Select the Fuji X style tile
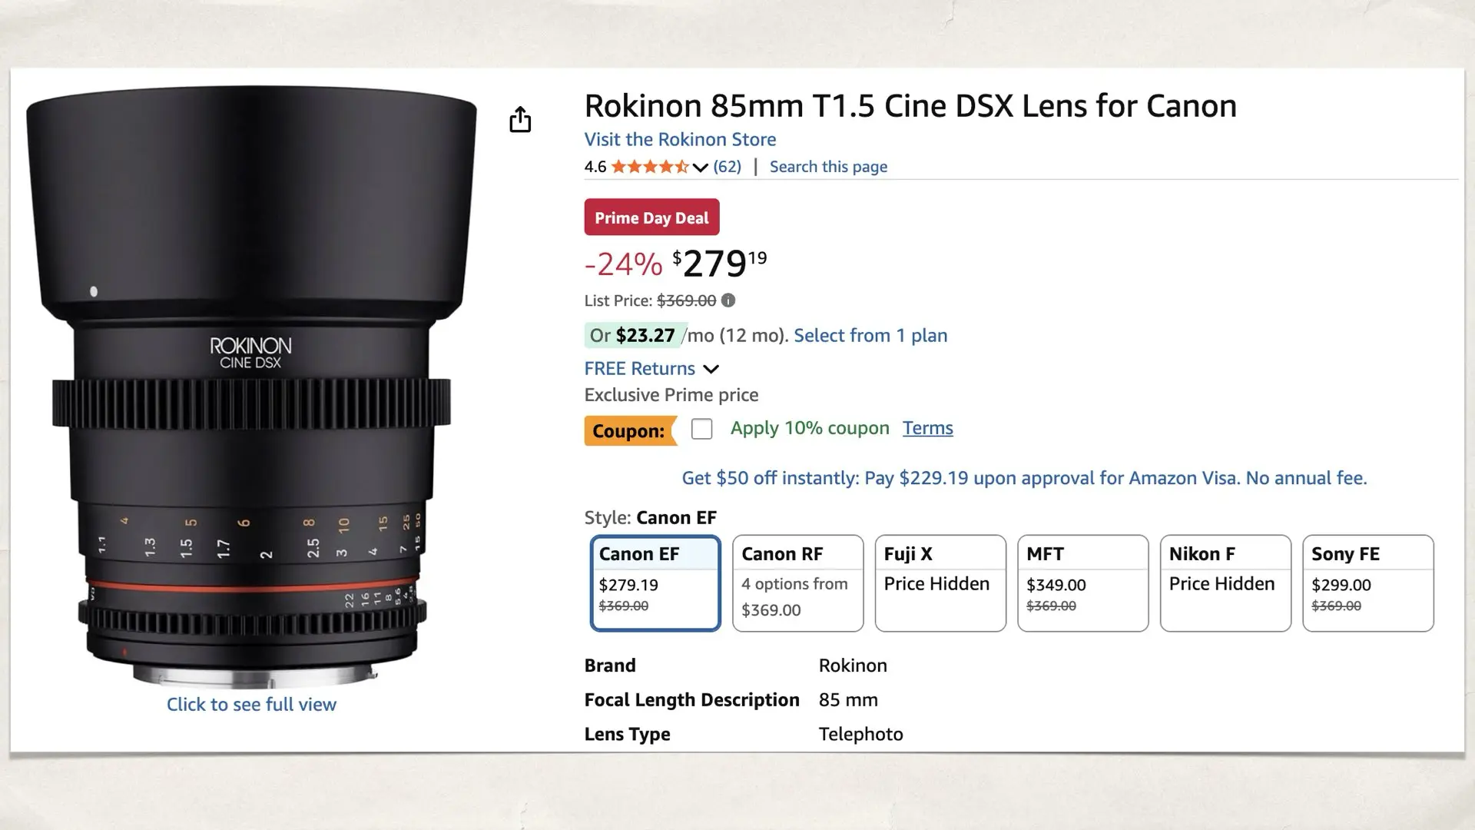This screenshot has width=1475, height=830. click(940, 583)
